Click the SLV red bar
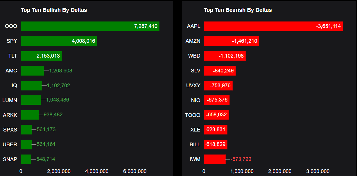Screen dimensions: 357x176 click(x=220, y=71)
